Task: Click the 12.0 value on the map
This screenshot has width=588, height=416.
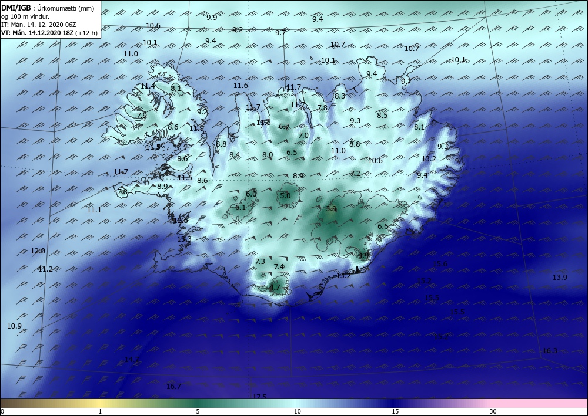Action: [x=38, y=251]
